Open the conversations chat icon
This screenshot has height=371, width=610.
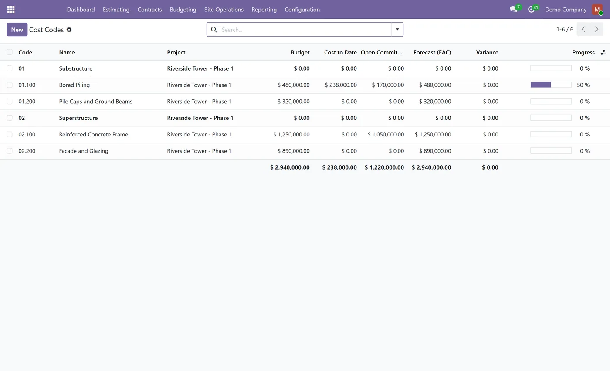tap(514, 9)
